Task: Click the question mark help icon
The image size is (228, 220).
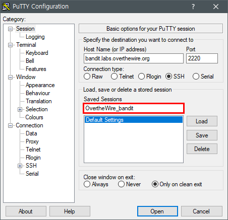Action: tap(193, 7)
